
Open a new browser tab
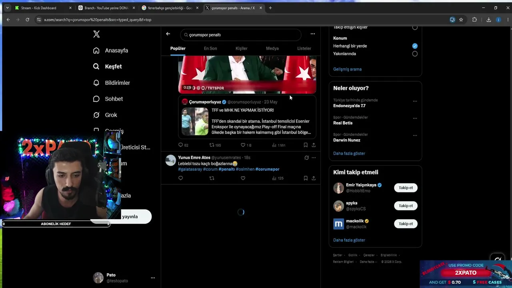click(x=270, y=8)
